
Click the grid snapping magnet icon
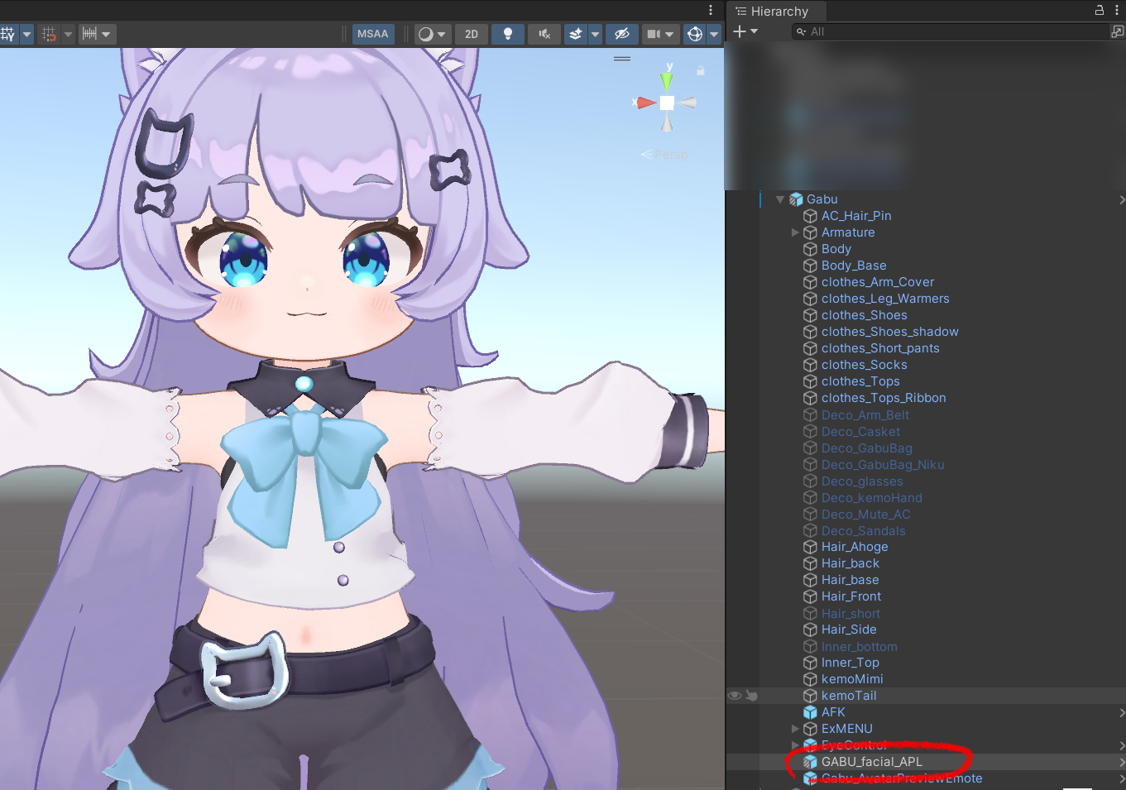click(49, 34)
